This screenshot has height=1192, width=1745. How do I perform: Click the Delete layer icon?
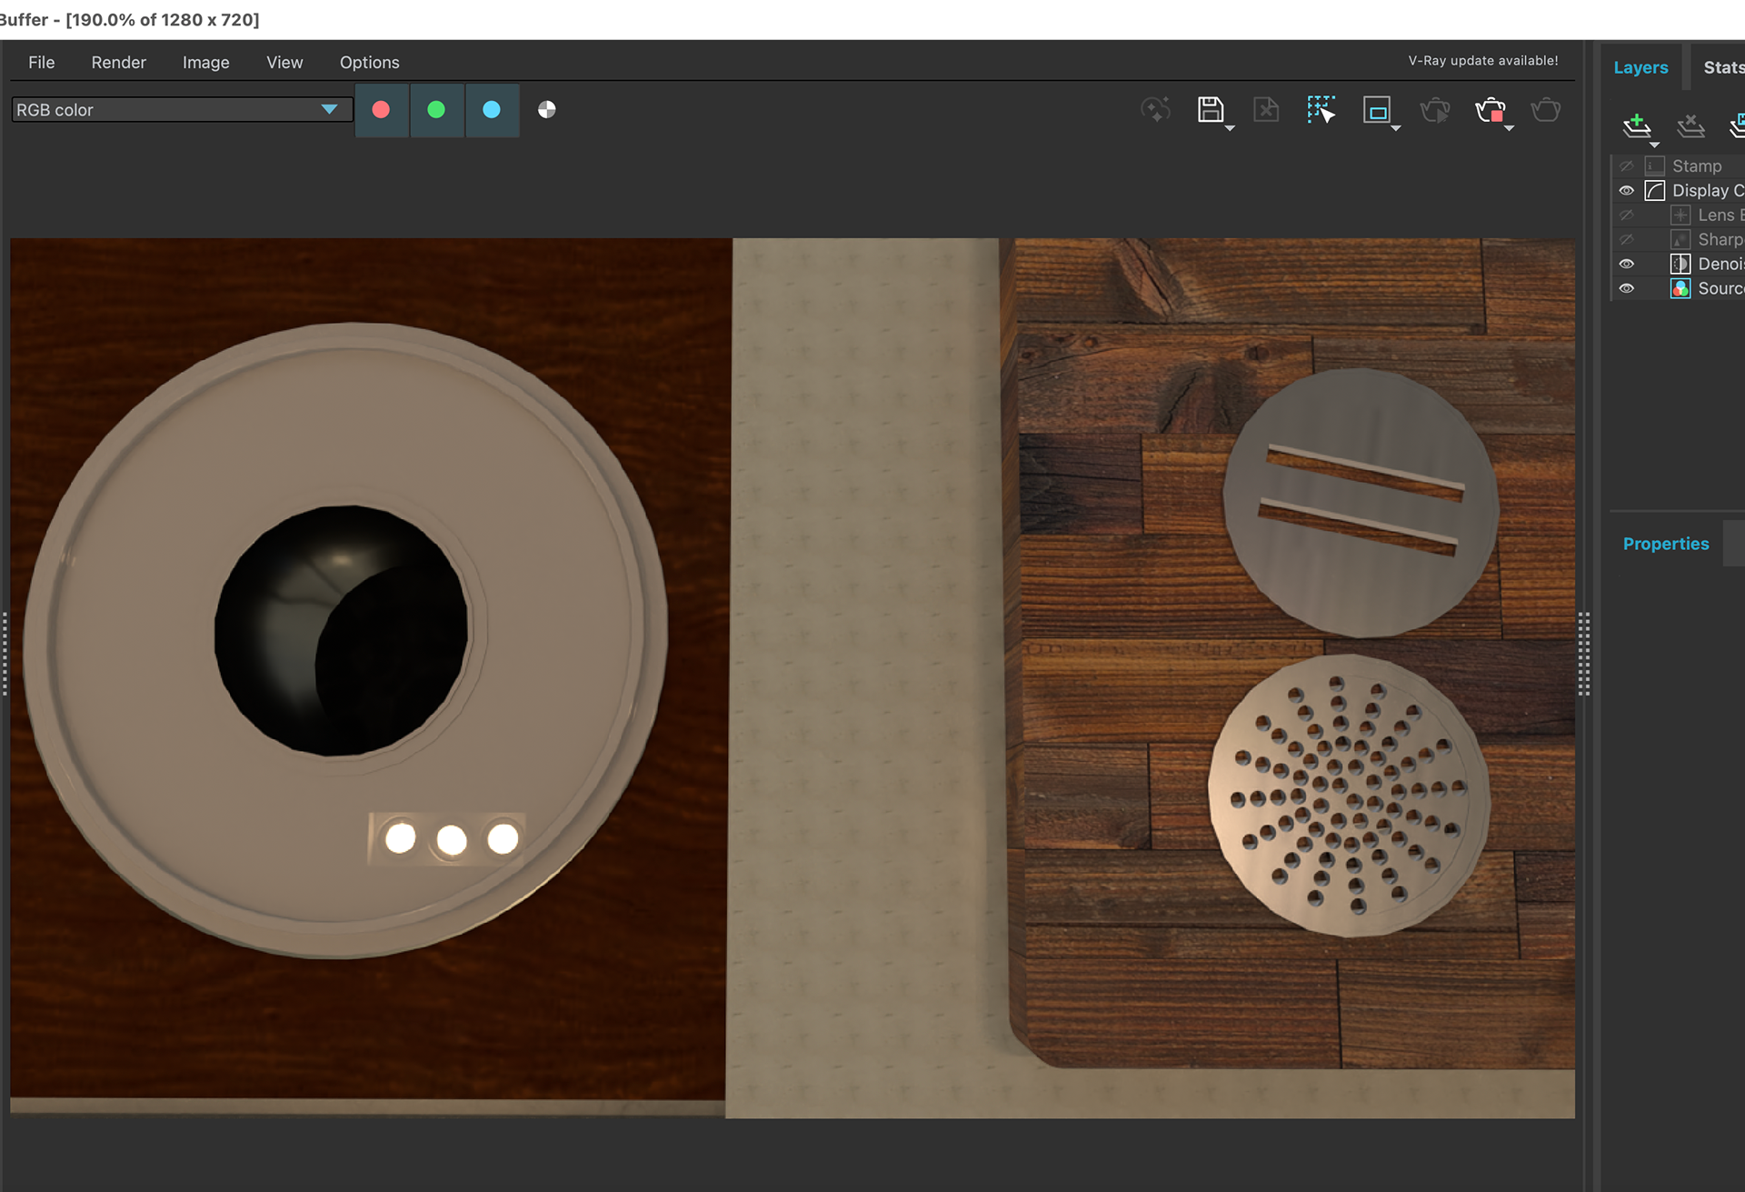1690,125
